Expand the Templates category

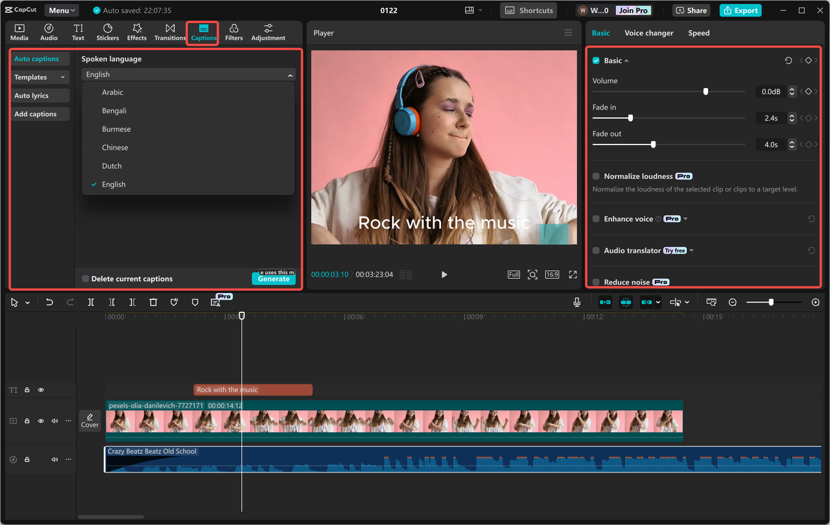(40, 77)
